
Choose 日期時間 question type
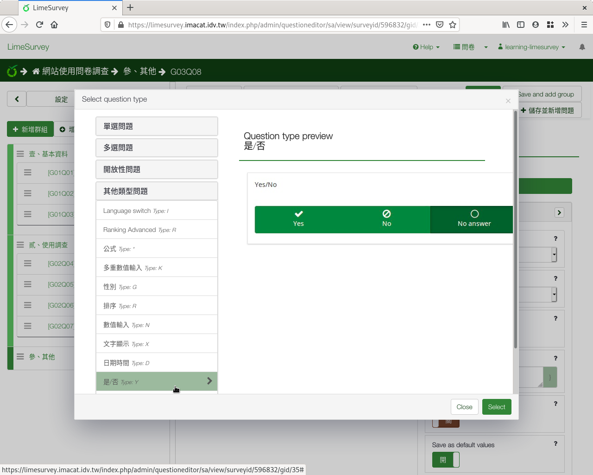(157, 363)
